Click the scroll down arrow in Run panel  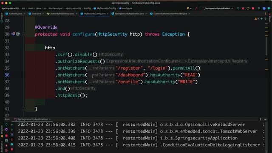12,129
